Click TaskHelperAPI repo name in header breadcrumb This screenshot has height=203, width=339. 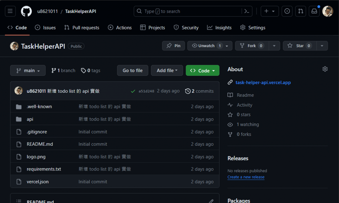81,11
